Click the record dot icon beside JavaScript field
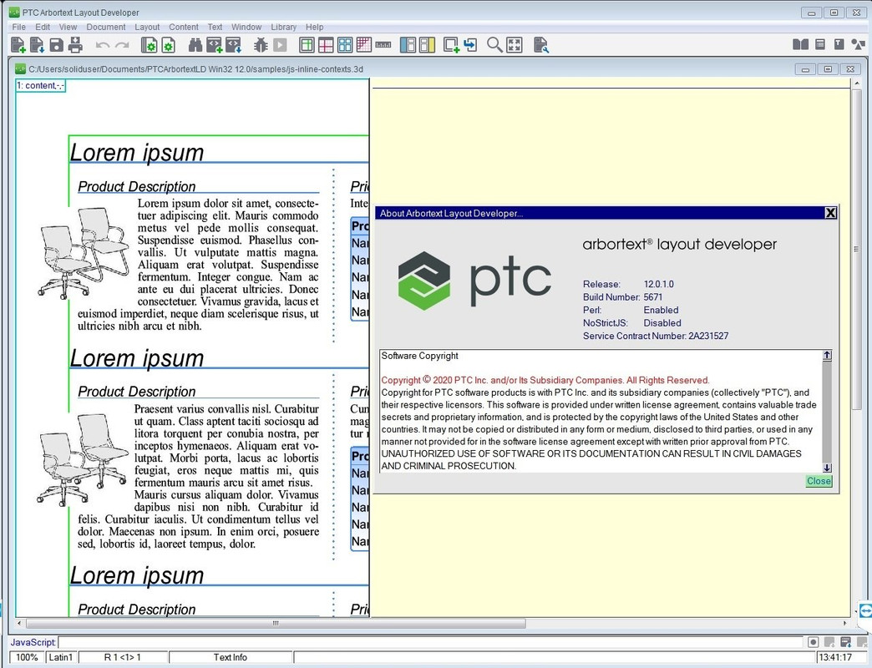Image resolution: width=872 pixels, height=668 pixels. (x=813, y=642)
